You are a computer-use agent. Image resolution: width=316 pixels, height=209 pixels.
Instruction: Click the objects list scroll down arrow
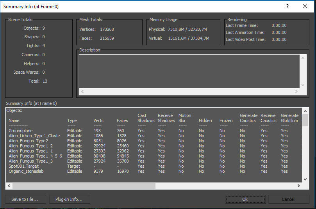pyautogui.click(x=305, y=179)
